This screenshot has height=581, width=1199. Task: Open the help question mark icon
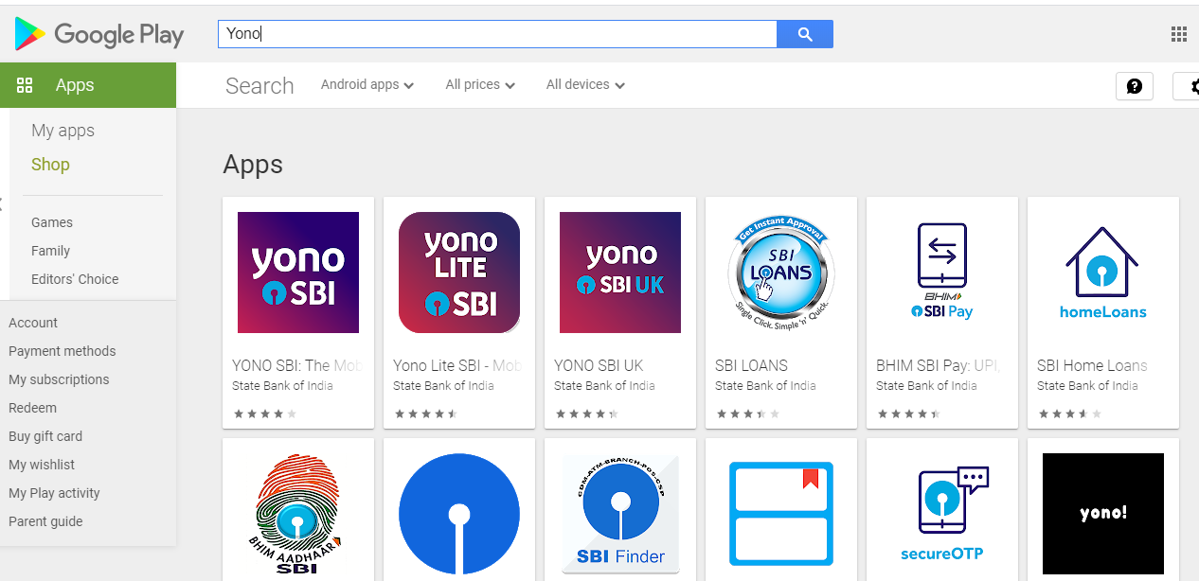pyautogui.click(x=1135, y=86)
